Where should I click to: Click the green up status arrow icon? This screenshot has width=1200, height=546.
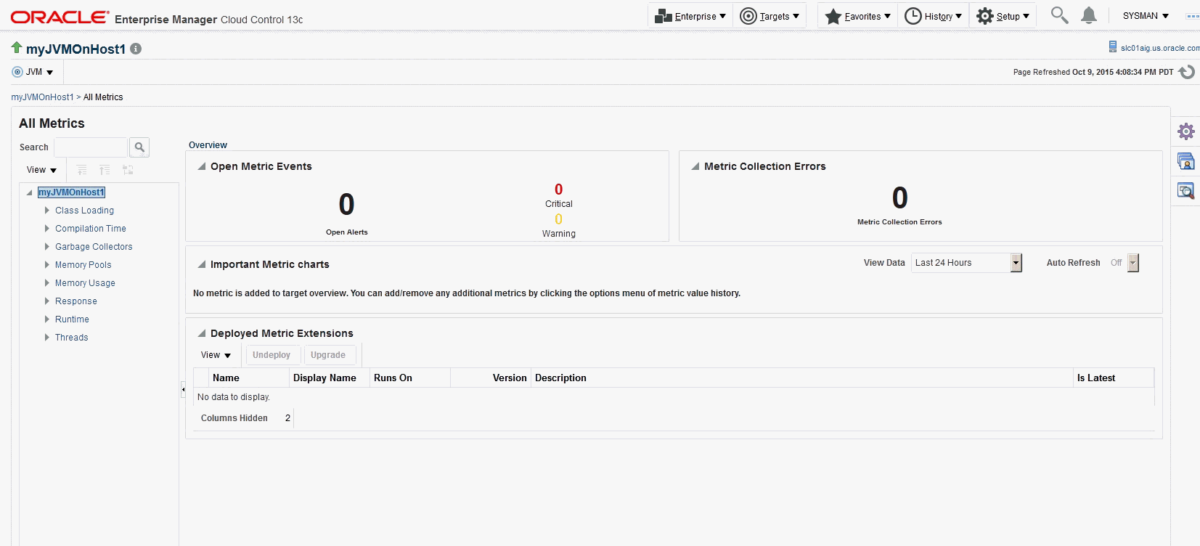(x=17, y=48)
